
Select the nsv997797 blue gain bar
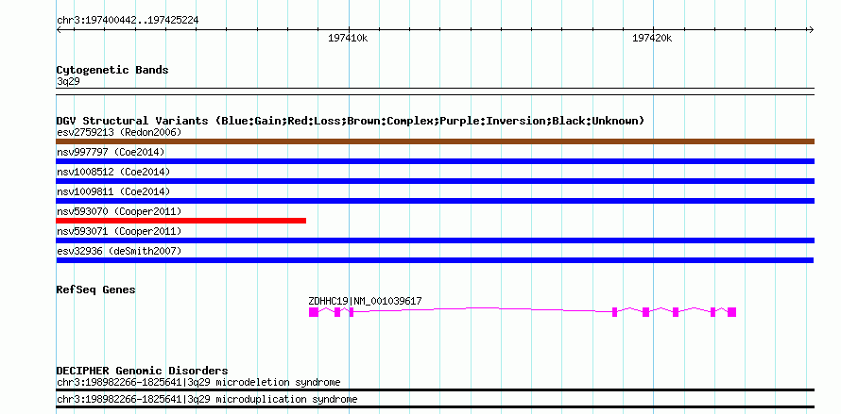pos(435,161)
